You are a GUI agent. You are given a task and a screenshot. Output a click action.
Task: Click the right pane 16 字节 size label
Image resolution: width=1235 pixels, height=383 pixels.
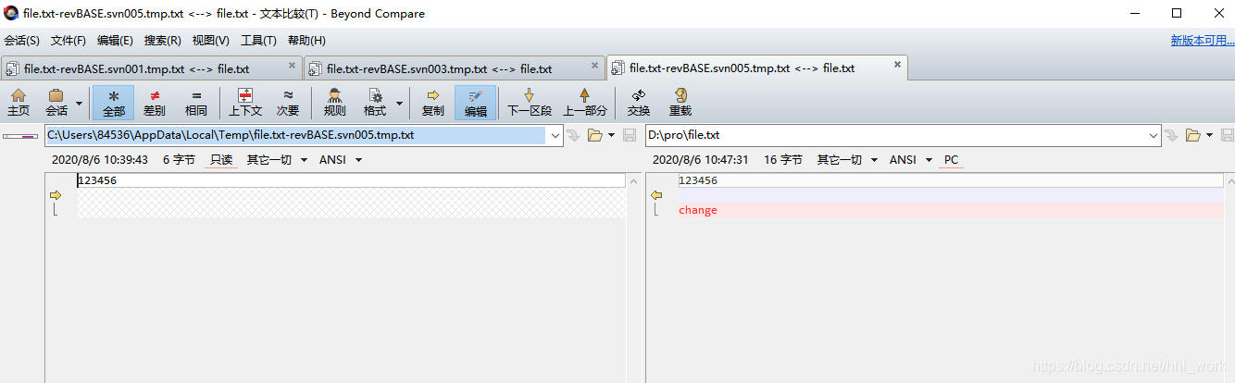[783, 160]
